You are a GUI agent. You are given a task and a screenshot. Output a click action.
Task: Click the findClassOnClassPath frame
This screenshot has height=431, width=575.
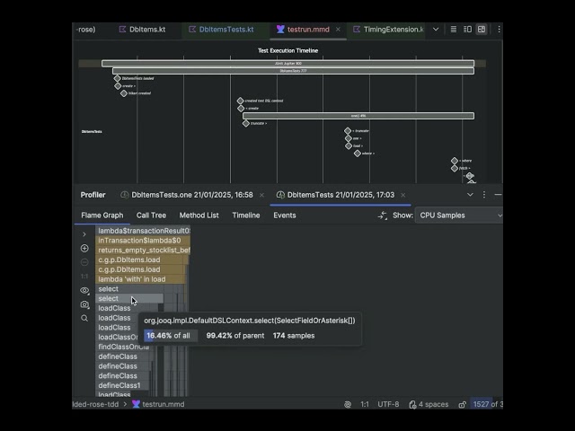122,347
